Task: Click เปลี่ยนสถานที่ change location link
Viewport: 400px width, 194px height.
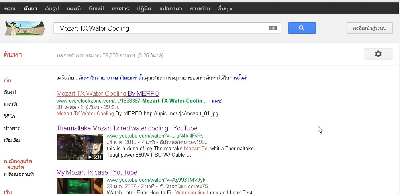Action: tap(19, 175)
